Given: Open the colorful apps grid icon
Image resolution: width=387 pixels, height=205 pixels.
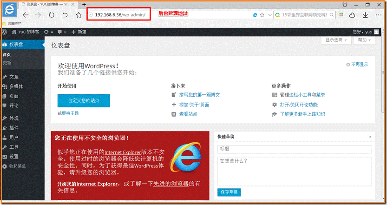Looking at the screenshot, I should (341, 15).
